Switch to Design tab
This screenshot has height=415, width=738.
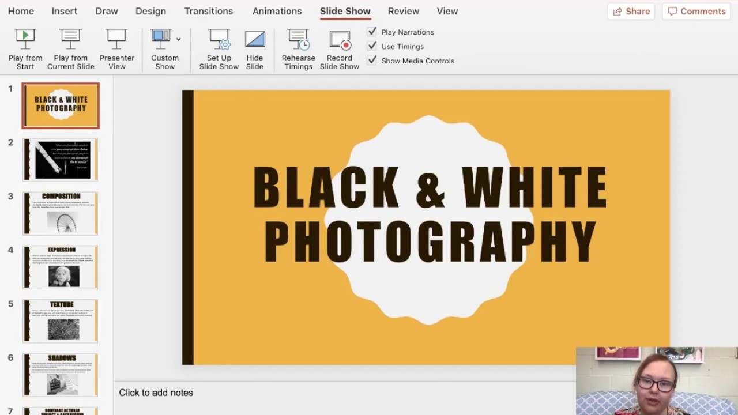click(x=150, y=11)
